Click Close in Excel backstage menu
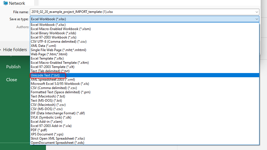This screenshot has width=267, height=150. click(x=12, y=80)
